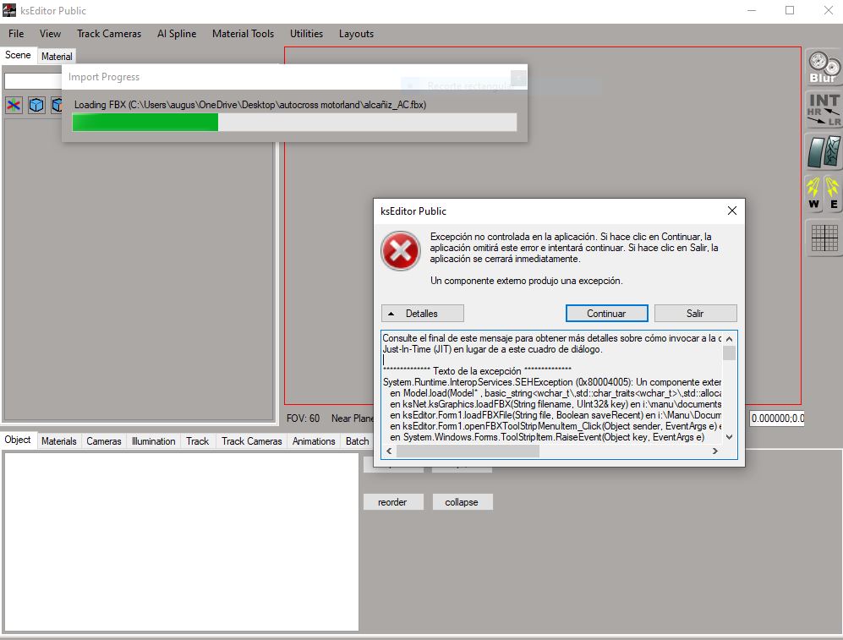Click the details scroll-left arrow
The width and height of the screenshot is (843, 640).
(x=389, y=451)
